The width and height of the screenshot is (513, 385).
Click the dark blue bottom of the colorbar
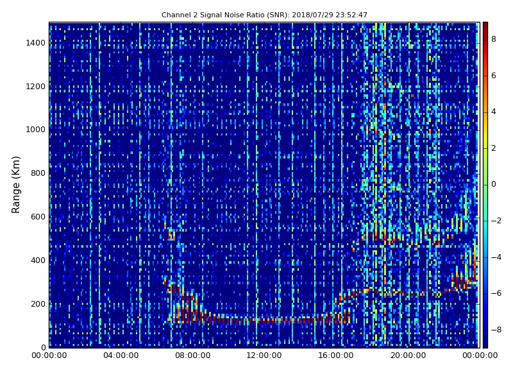485,343
